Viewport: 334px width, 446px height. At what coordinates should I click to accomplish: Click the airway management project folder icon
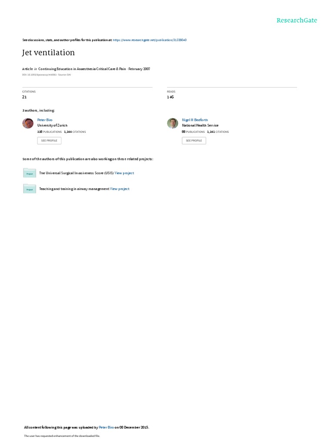[x=30, y=189]
